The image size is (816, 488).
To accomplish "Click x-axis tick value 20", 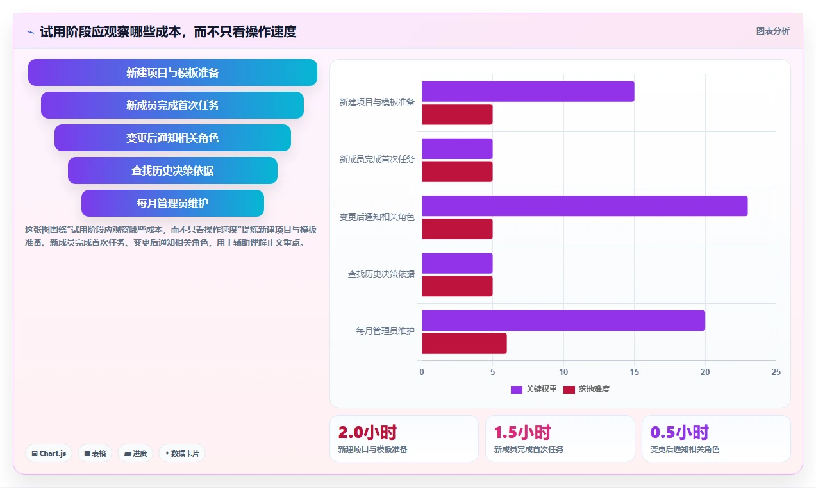I will [x=705, y=372].
